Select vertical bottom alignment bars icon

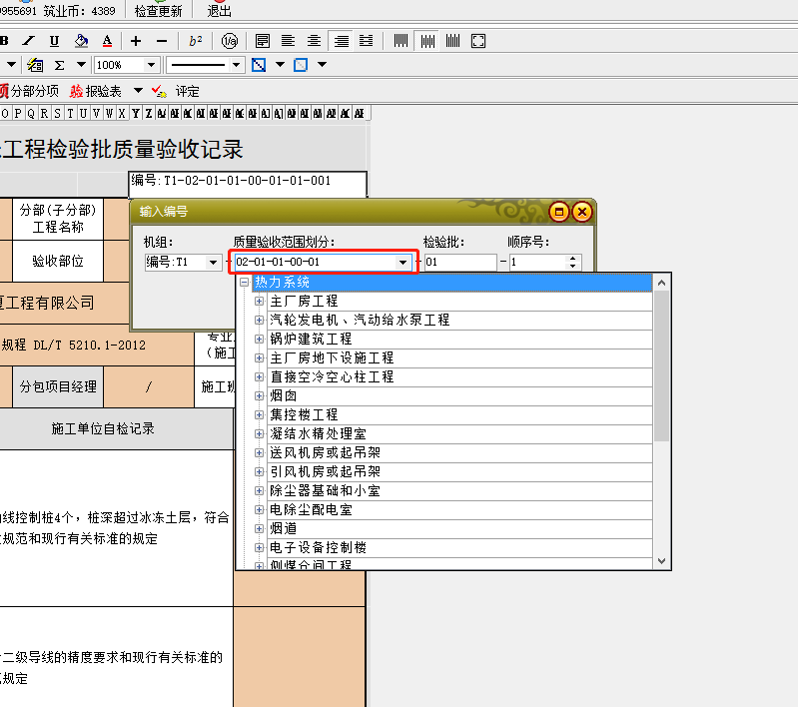[x=452, y=41]
